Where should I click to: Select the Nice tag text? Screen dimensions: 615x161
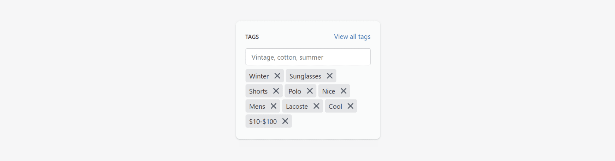[328, 91]
